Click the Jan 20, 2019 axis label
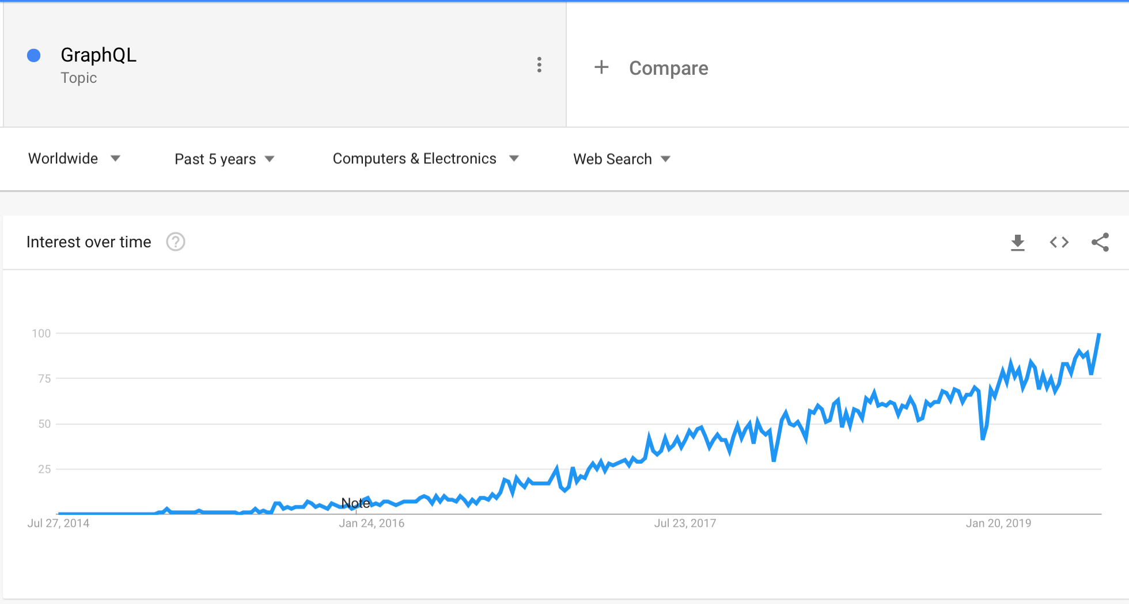The width and height of the screenshot is (1129, 604). (999, 523)
